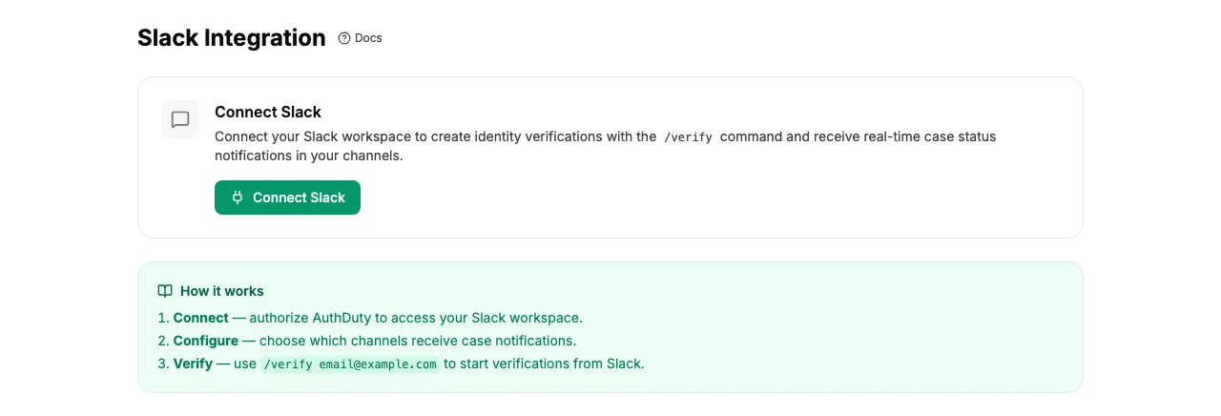The height and width of the screenshot is (416, 1221).
Task: Click the How it works heading
Action: (x=222, y=291)
